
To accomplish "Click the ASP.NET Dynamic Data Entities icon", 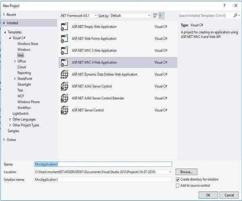I will 65,75.
